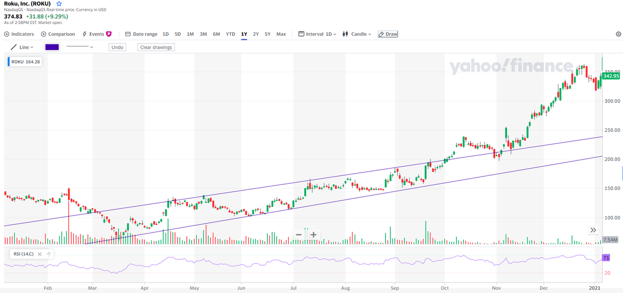This screenshot has height=293, width=623.
Task: Move the RSI panel up
Action: pyautogui.click(x=48, y=254)
